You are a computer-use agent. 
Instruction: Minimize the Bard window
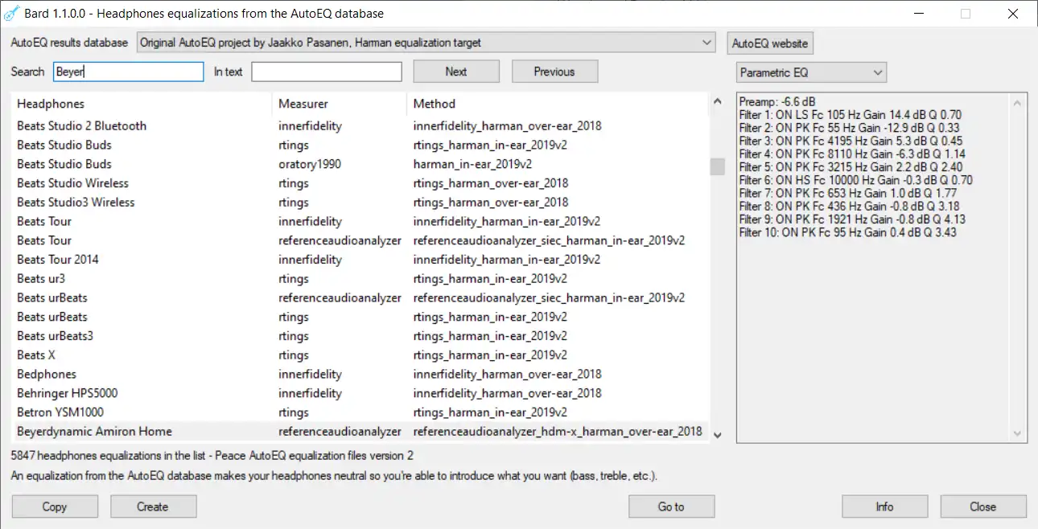tap(918, 14)
